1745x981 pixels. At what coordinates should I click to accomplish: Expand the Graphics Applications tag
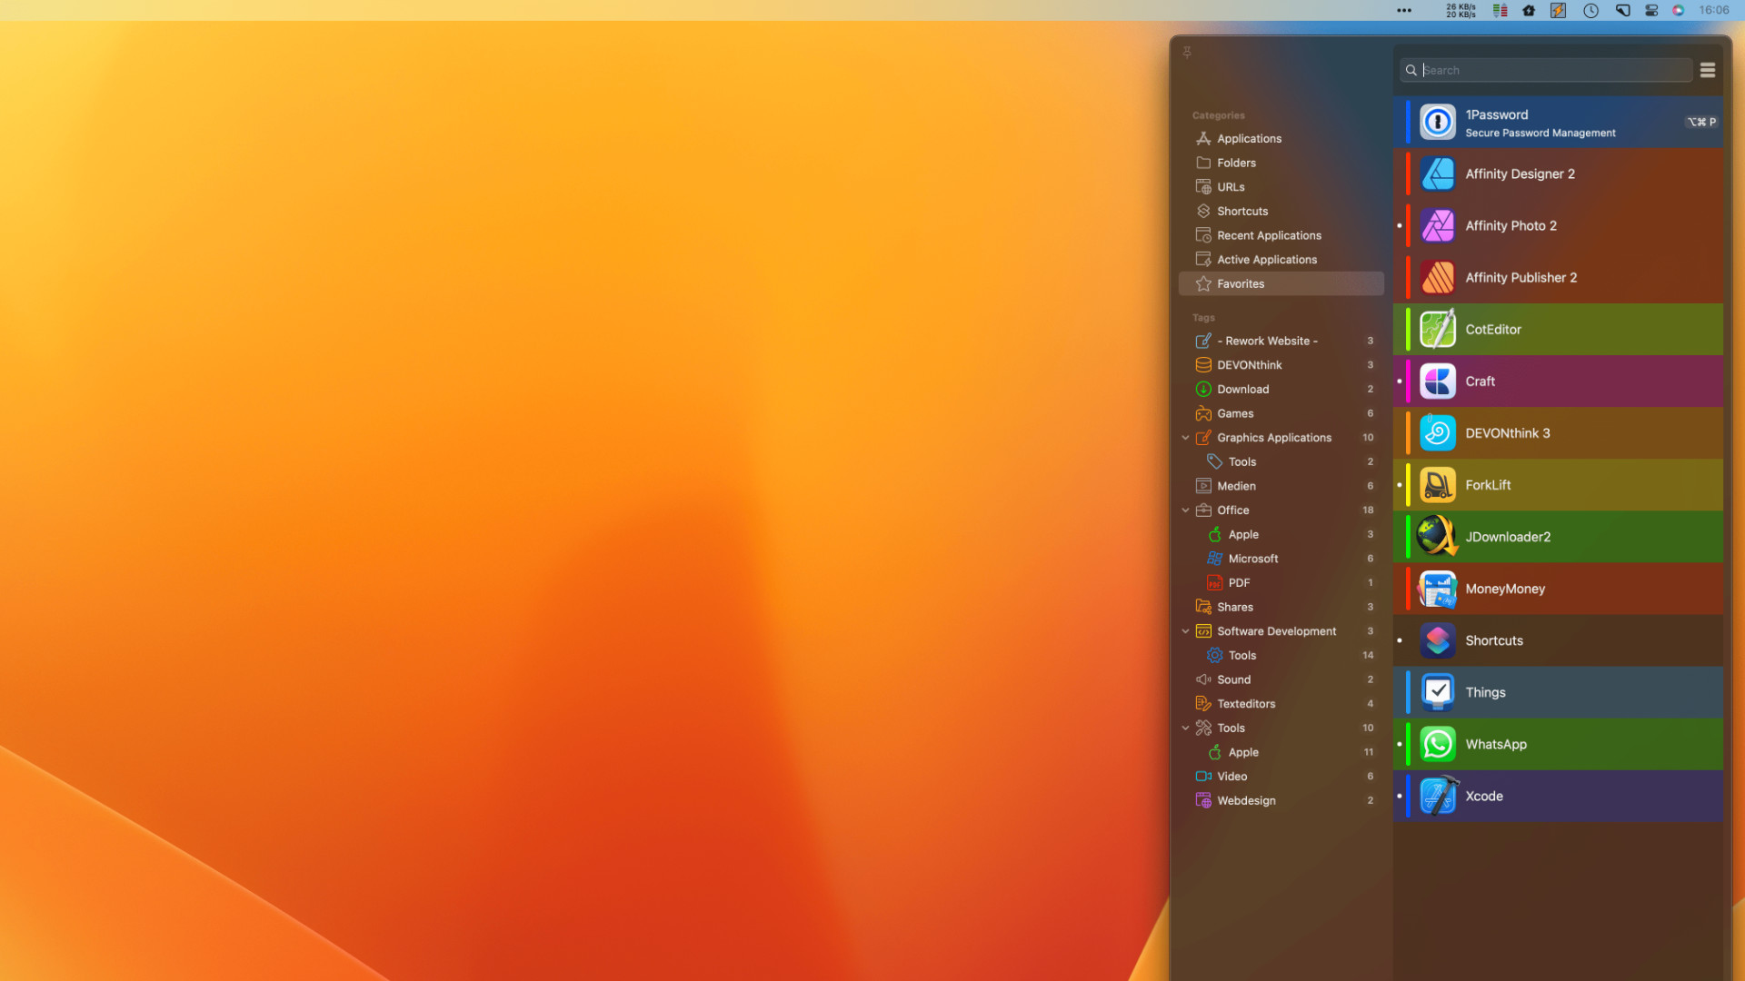pos(1186,437)
